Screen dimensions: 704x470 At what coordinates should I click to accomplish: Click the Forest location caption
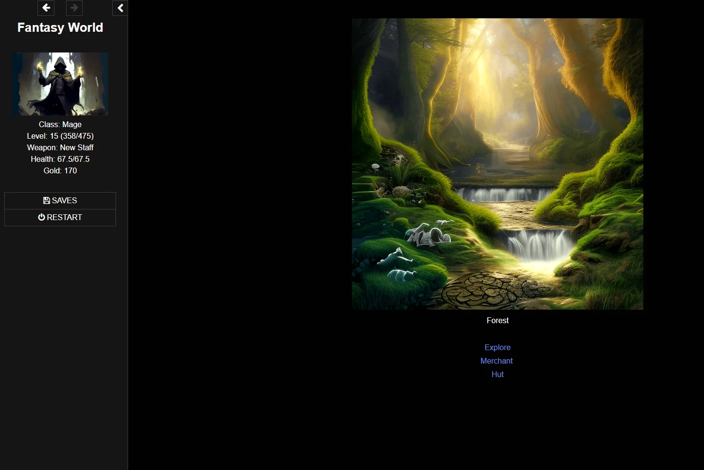click(x=497, y=321)
